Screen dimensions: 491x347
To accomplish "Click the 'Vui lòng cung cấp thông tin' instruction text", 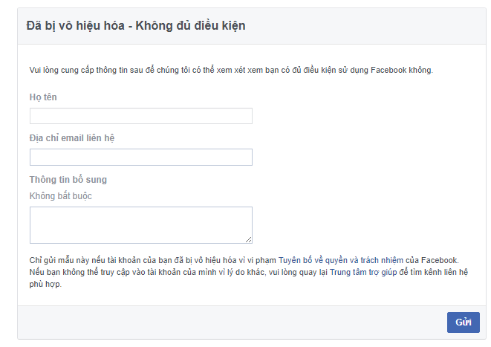I will coord(231,70).
